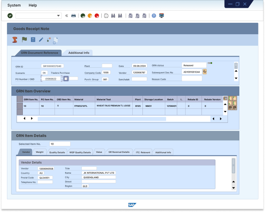Click the GRN ID input field
The width and height of the screenshot is (265, 212).
[53, 66]
